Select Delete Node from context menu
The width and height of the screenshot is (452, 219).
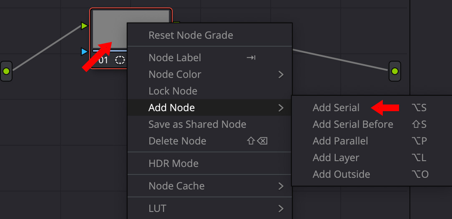click(x=177, y=141)
